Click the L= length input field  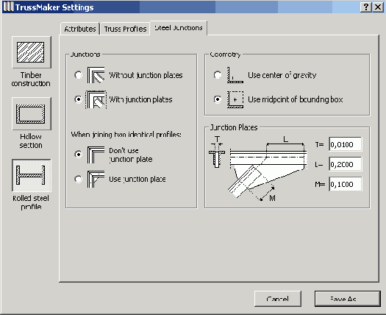coord(346,164)
